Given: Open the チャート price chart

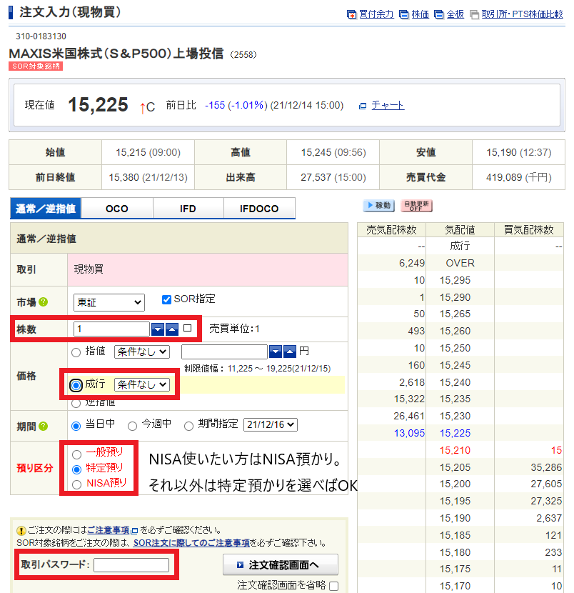Looking at the screenshot, I should [389, 105].
